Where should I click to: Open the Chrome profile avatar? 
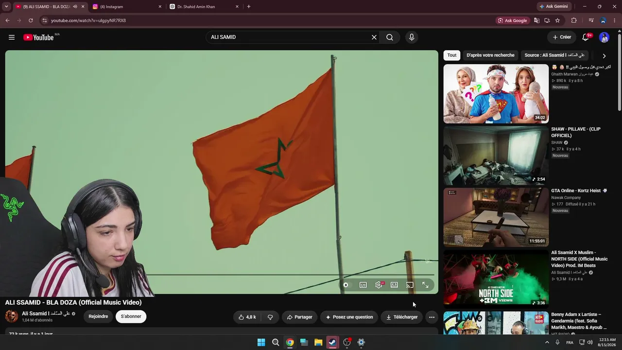coord(603,20)
